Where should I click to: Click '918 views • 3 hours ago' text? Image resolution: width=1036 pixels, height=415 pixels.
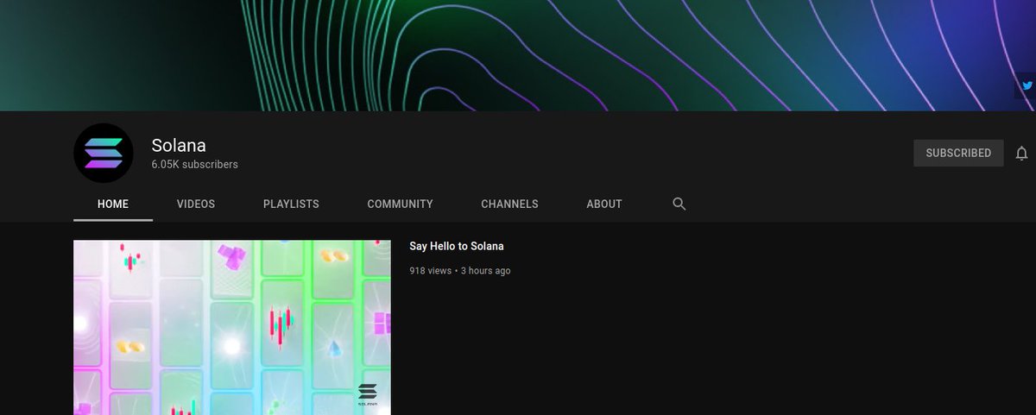460,271
